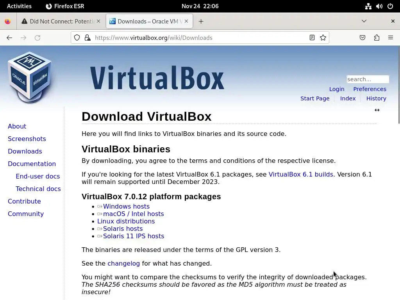This screenshot has width=400, height=300.
Task: Open Firefox application hamburger menu
Action: point(391,38)
